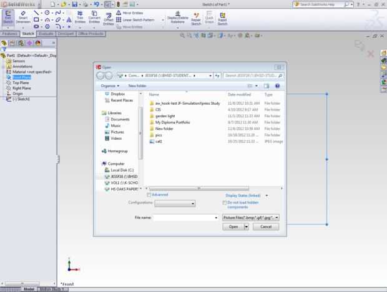
Task: Click the horizontal scrollbar of the file list
Action: (x=199, y=188)
